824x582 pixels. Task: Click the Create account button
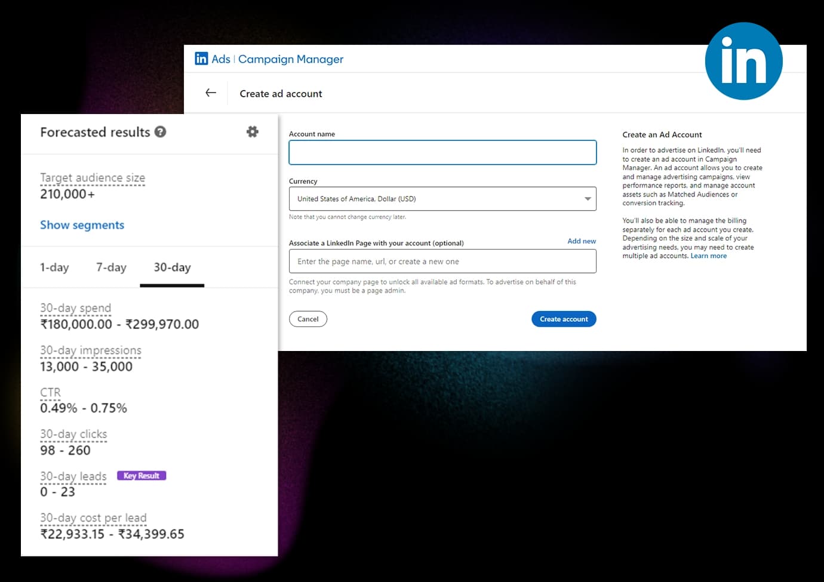pyautogui.click(x=563, y=319)
